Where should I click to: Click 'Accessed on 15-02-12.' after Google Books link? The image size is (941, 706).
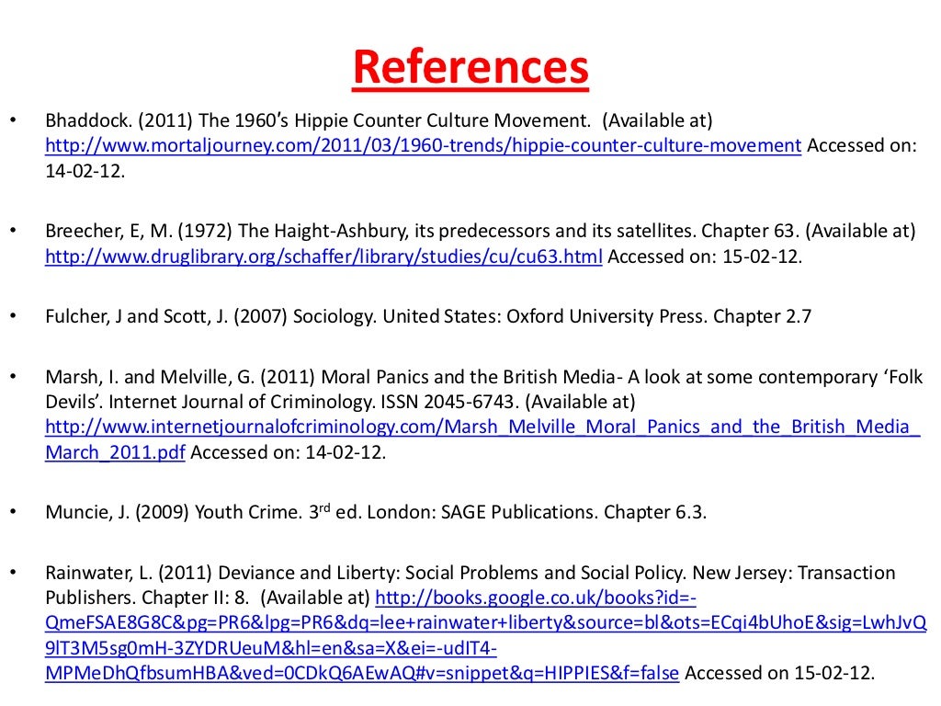point(779,673)
